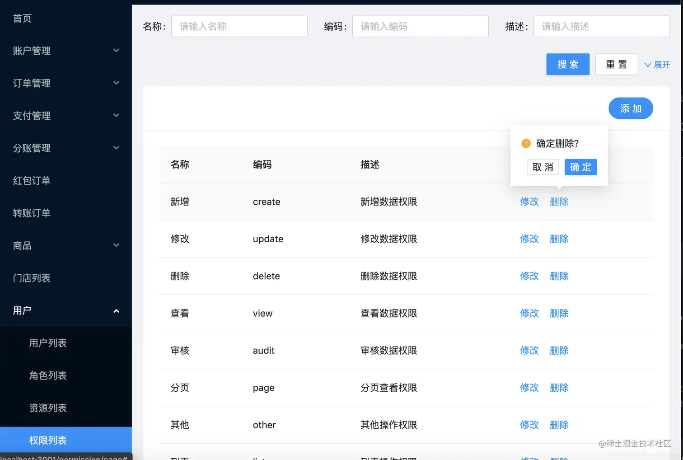This screenshot has width=683, height=460.
Task: Click the 名称 name input field
Action: coord(239,26)
